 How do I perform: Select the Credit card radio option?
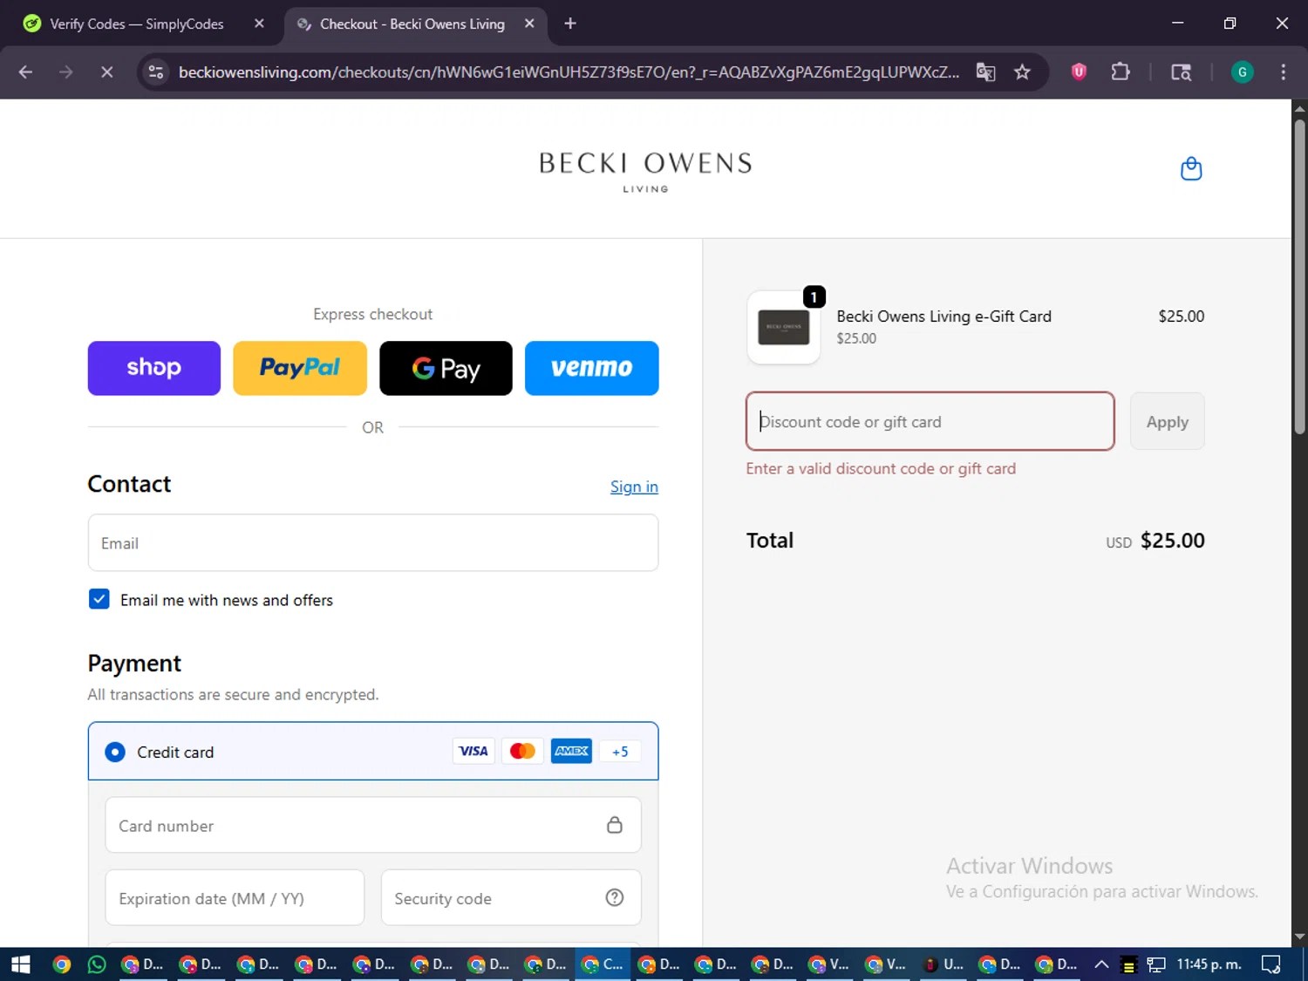[x=115, y=752]
